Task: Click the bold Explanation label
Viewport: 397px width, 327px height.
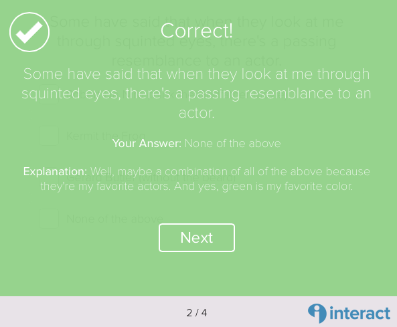Action: coord(55,171)
